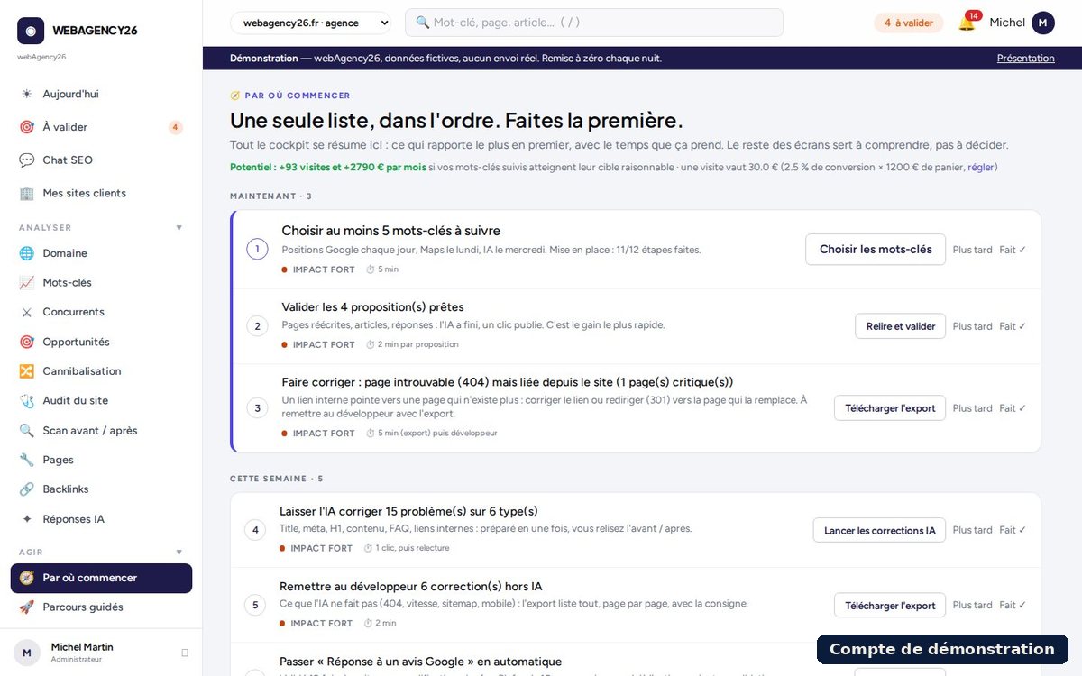Screen dimensions: 1082x676
Task: Collapse the AGIR section
Action: click(x=179, y=553)
